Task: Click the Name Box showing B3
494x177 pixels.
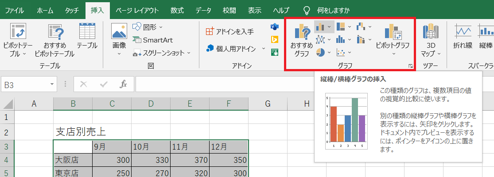Action: [25, 84]
